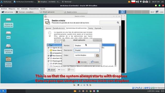This screenshot has height=93, width=165.
Task: Select the Autoarranque de aplicaciones tab
Action: (x=76, y=28)
